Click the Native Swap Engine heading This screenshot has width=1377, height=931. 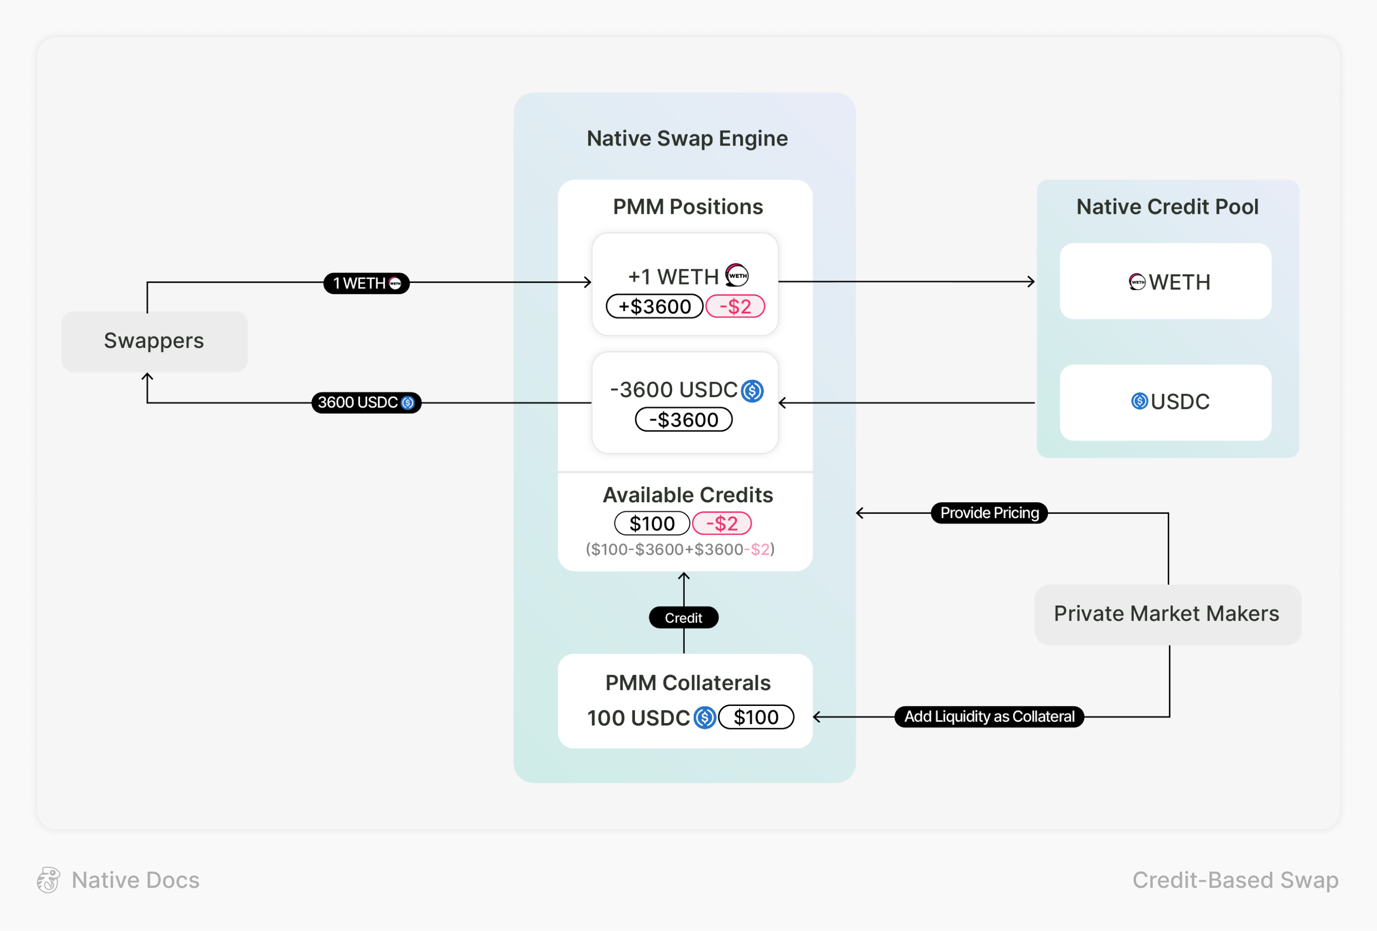click(687, 139)
